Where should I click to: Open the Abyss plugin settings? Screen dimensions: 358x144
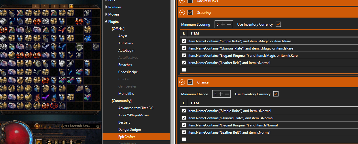coord(123,36)
